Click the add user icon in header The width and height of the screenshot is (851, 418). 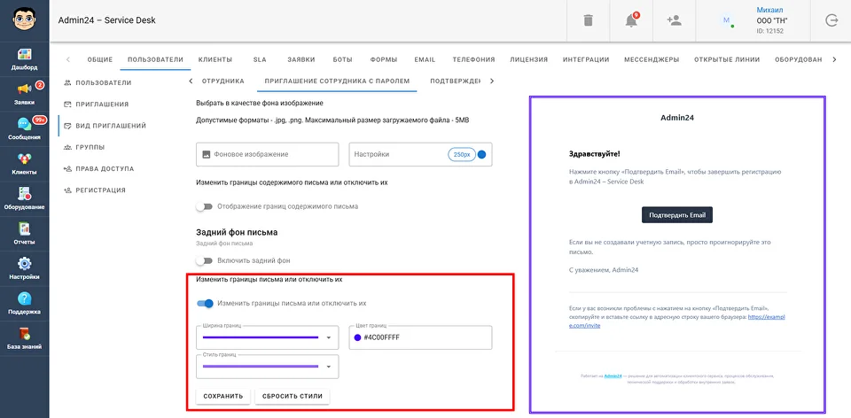[674, 20]
